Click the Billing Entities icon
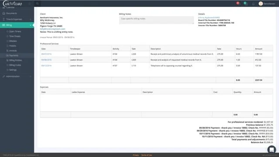This screenshot has width=279, height=157. 7,60
